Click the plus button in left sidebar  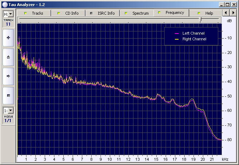coord(8,37)
